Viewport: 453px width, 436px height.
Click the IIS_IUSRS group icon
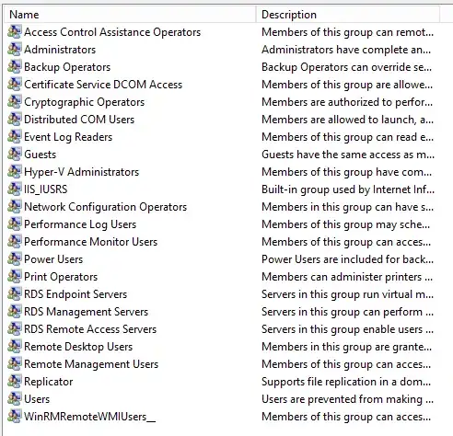(x=15, y=189)
